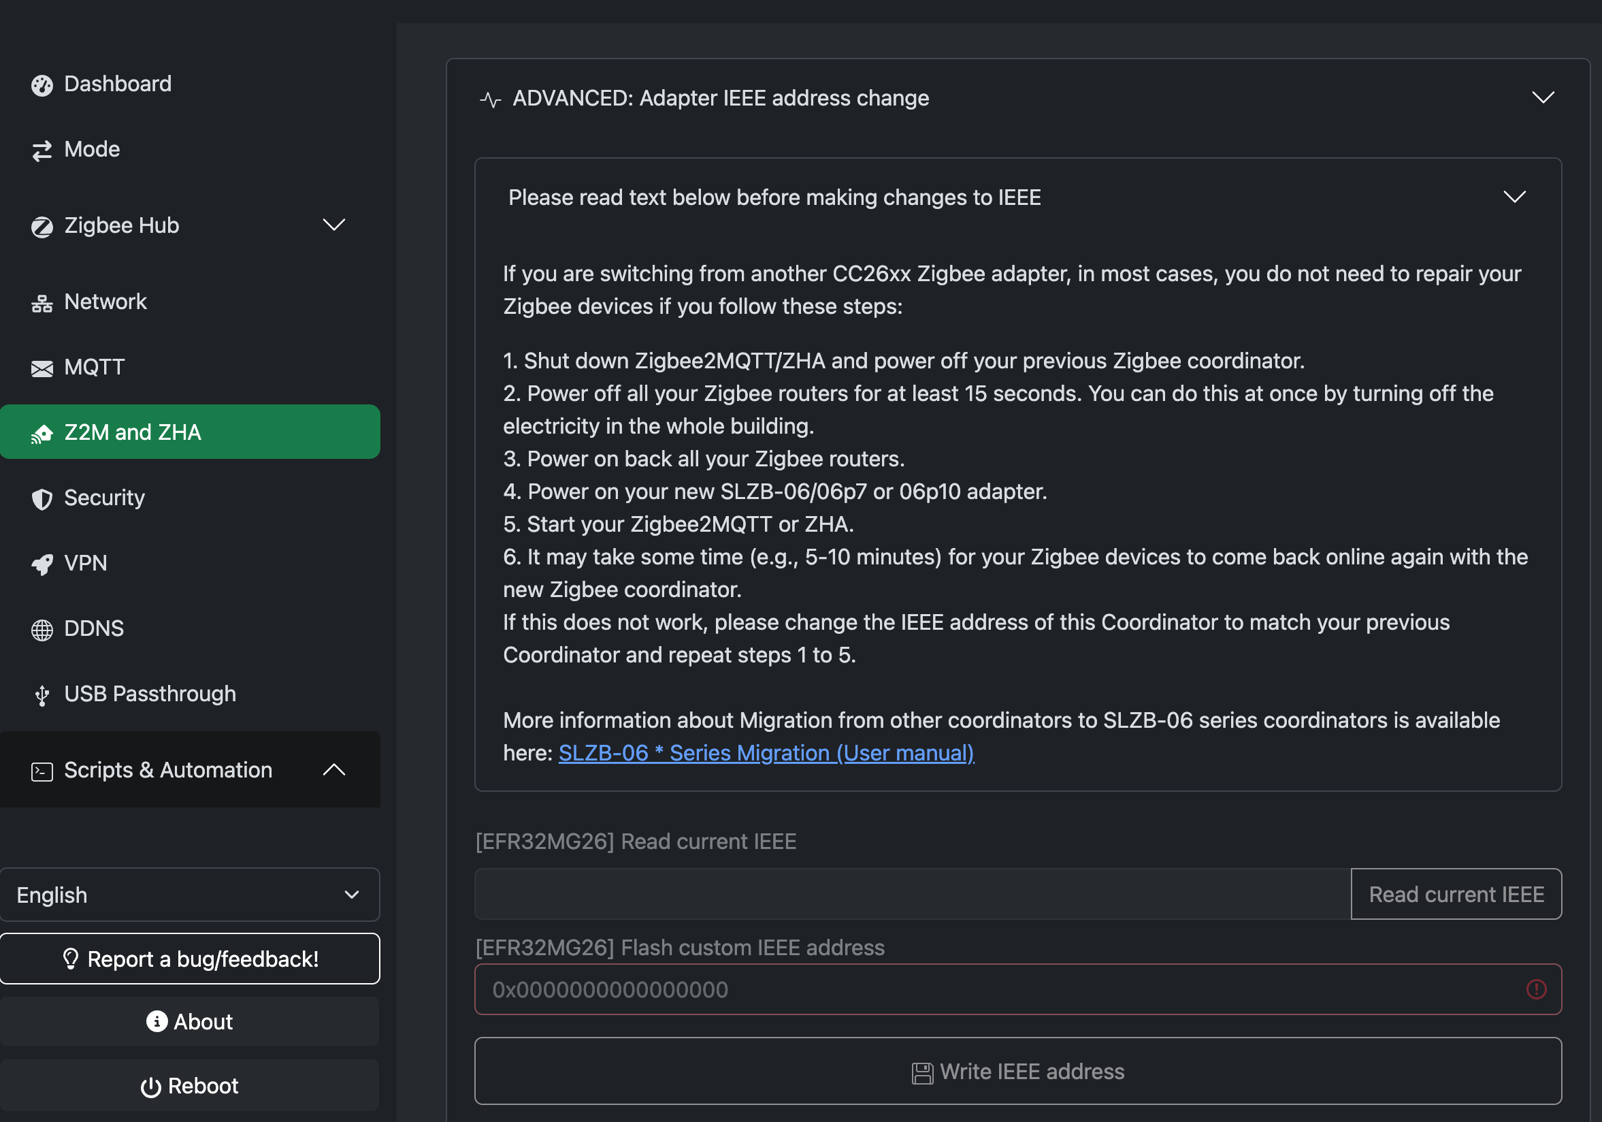Open the Network settings page
Image resolution: width=1602 pixels, height=1122 pixels.
pyautogui.click(x=190, y=302)
